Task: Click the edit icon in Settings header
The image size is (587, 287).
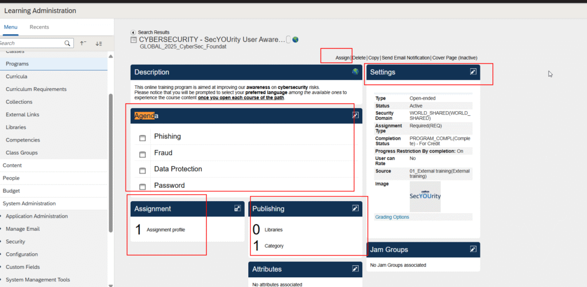Action: (473, 72)
